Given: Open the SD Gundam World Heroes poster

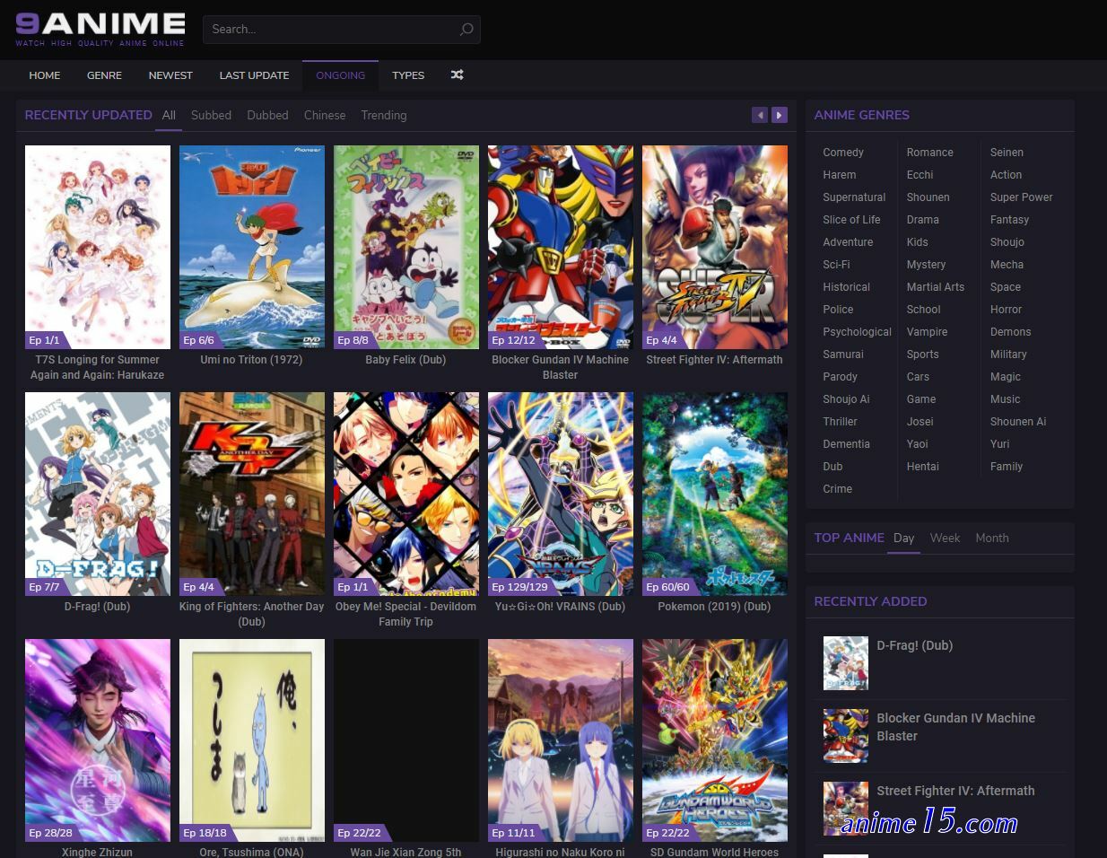Looking at the screenshot, I should 715,740.
